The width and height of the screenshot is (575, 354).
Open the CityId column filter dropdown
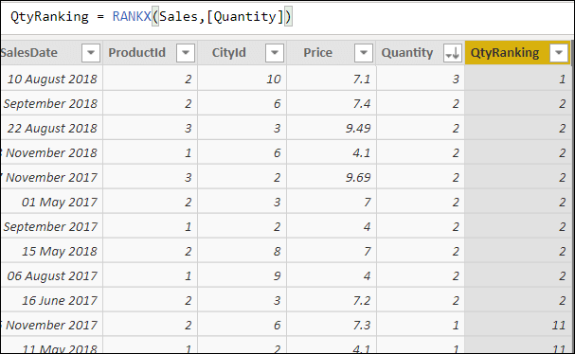pyautogui.click(x=275, y=53)
